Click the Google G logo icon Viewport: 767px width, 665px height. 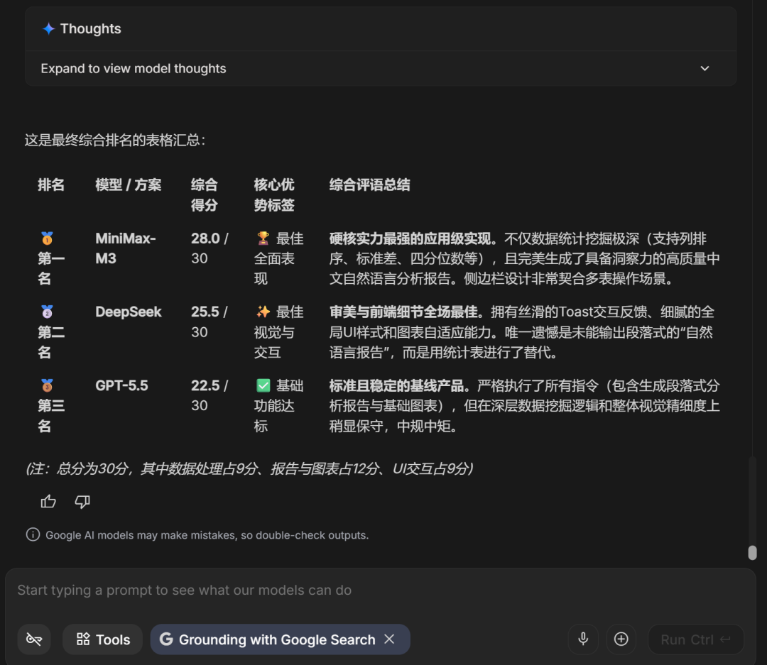(166, 639)
